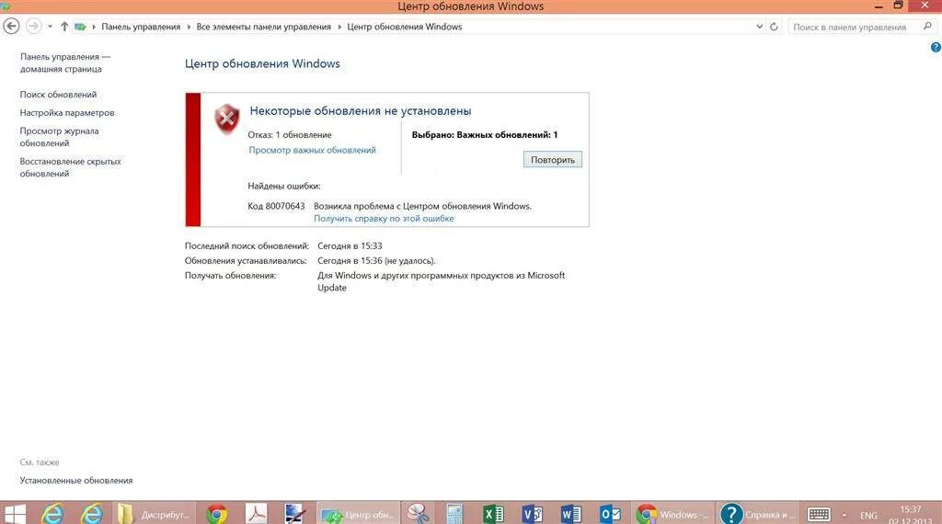Open Поиск обновлений in the sidebar
Viewport: 942px width, 524px height.
click(x=58, y=95)
